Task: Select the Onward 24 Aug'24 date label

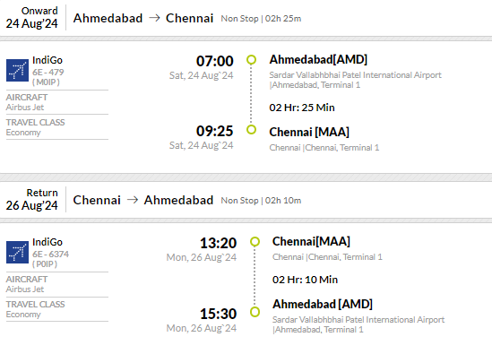Action: point(32,18)
